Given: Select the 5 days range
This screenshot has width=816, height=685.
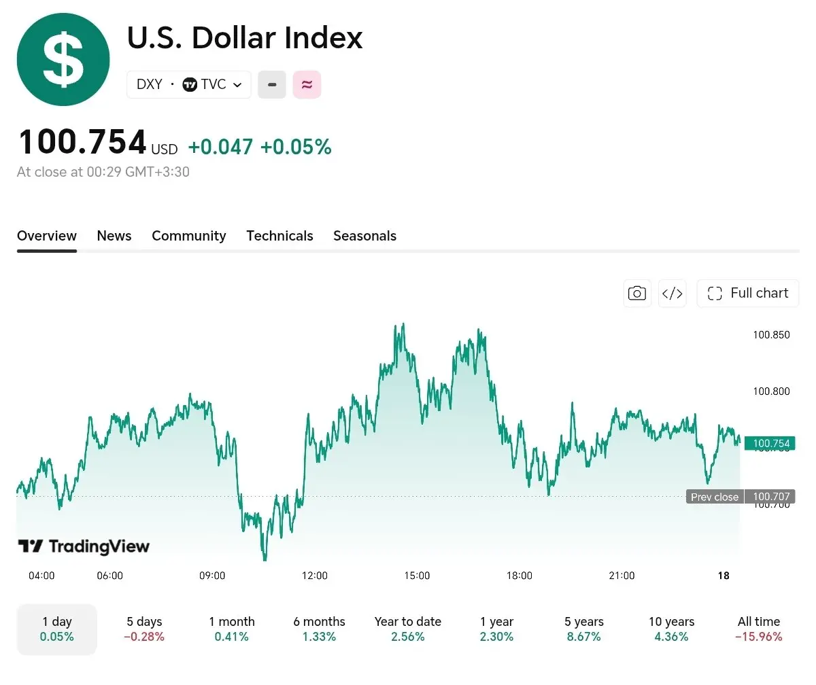Looking at the screenshot, I should coord(144,629).
